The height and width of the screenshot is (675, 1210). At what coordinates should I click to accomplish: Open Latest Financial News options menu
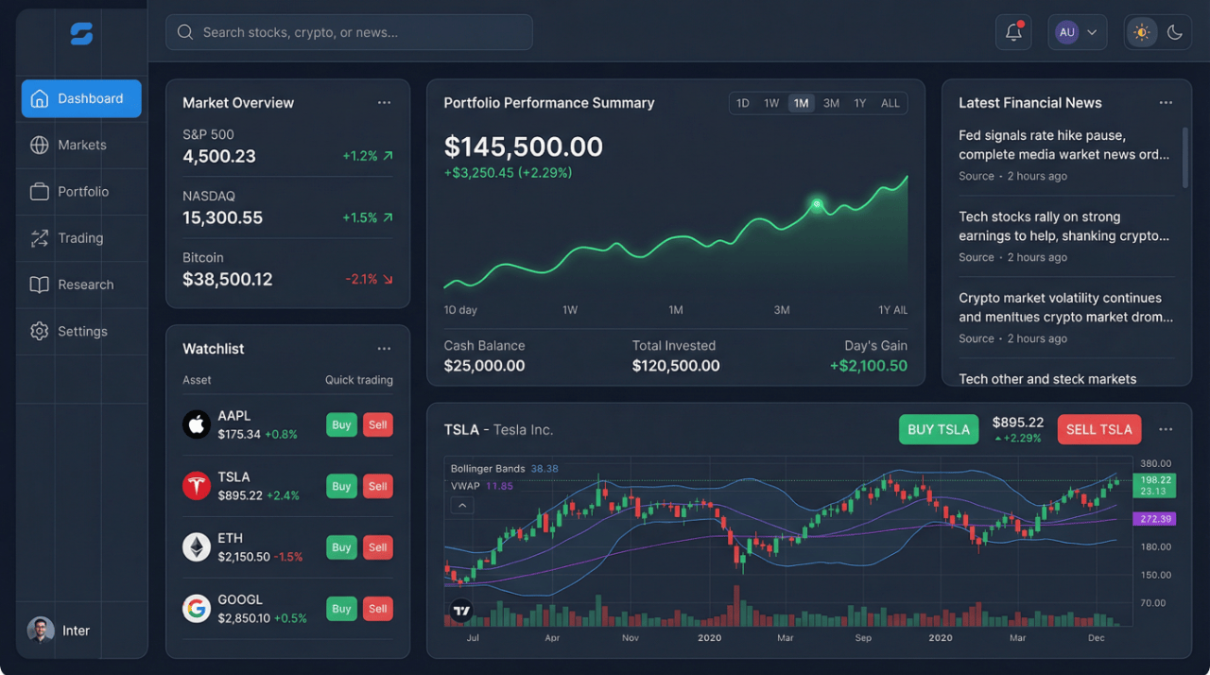(x=1166, y=102)
